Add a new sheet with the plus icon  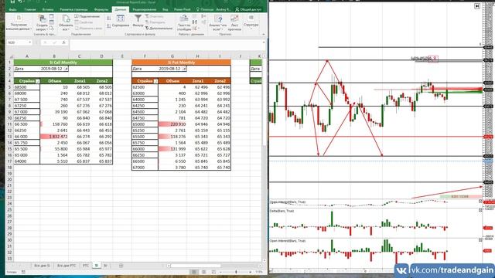tap(121, 266)
